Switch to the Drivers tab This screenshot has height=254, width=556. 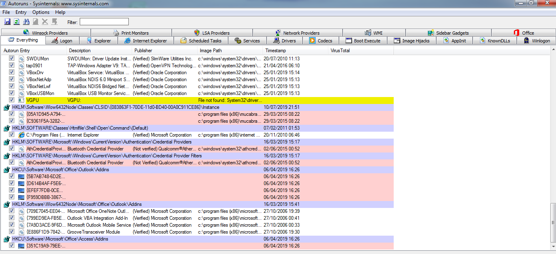(x=288, y=41)
